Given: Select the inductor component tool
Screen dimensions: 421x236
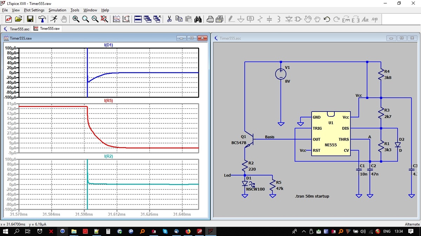Looking at the screenshot, I should pos(279,19).
